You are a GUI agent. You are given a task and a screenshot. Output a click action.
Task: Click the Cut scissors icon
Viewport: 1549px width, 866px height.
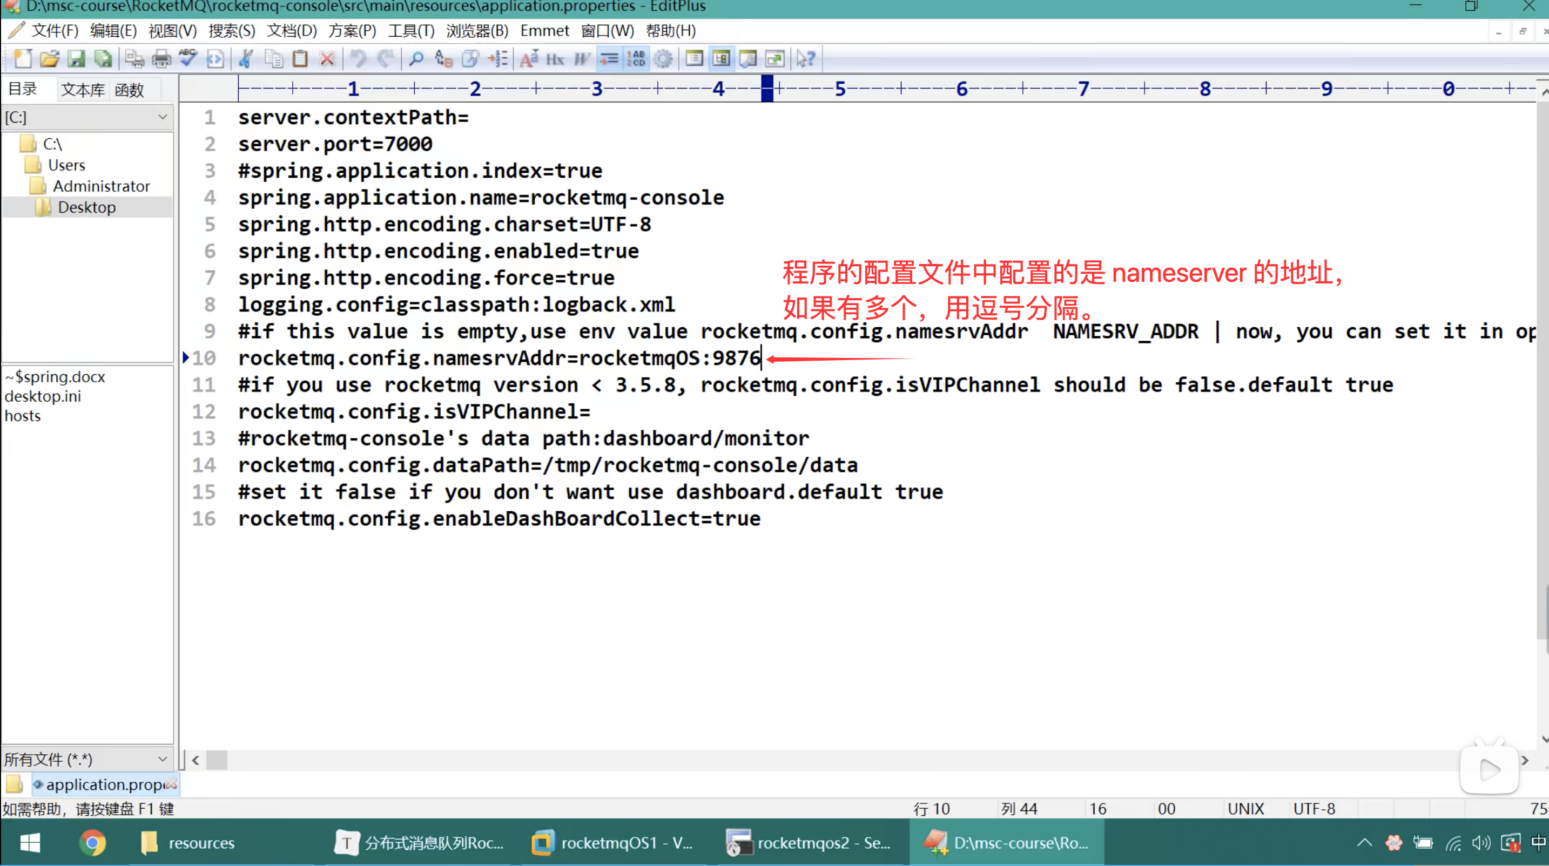245,58
